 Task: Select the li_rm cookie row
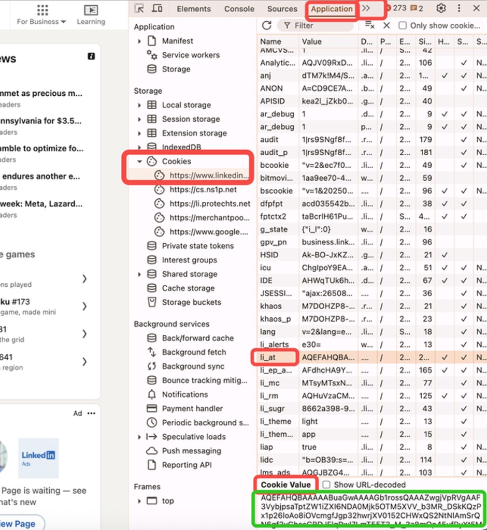pos(372,395)
